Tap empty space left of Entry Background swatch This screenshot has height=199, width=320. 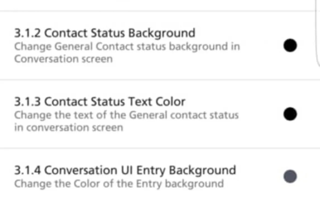coord(260,176)
